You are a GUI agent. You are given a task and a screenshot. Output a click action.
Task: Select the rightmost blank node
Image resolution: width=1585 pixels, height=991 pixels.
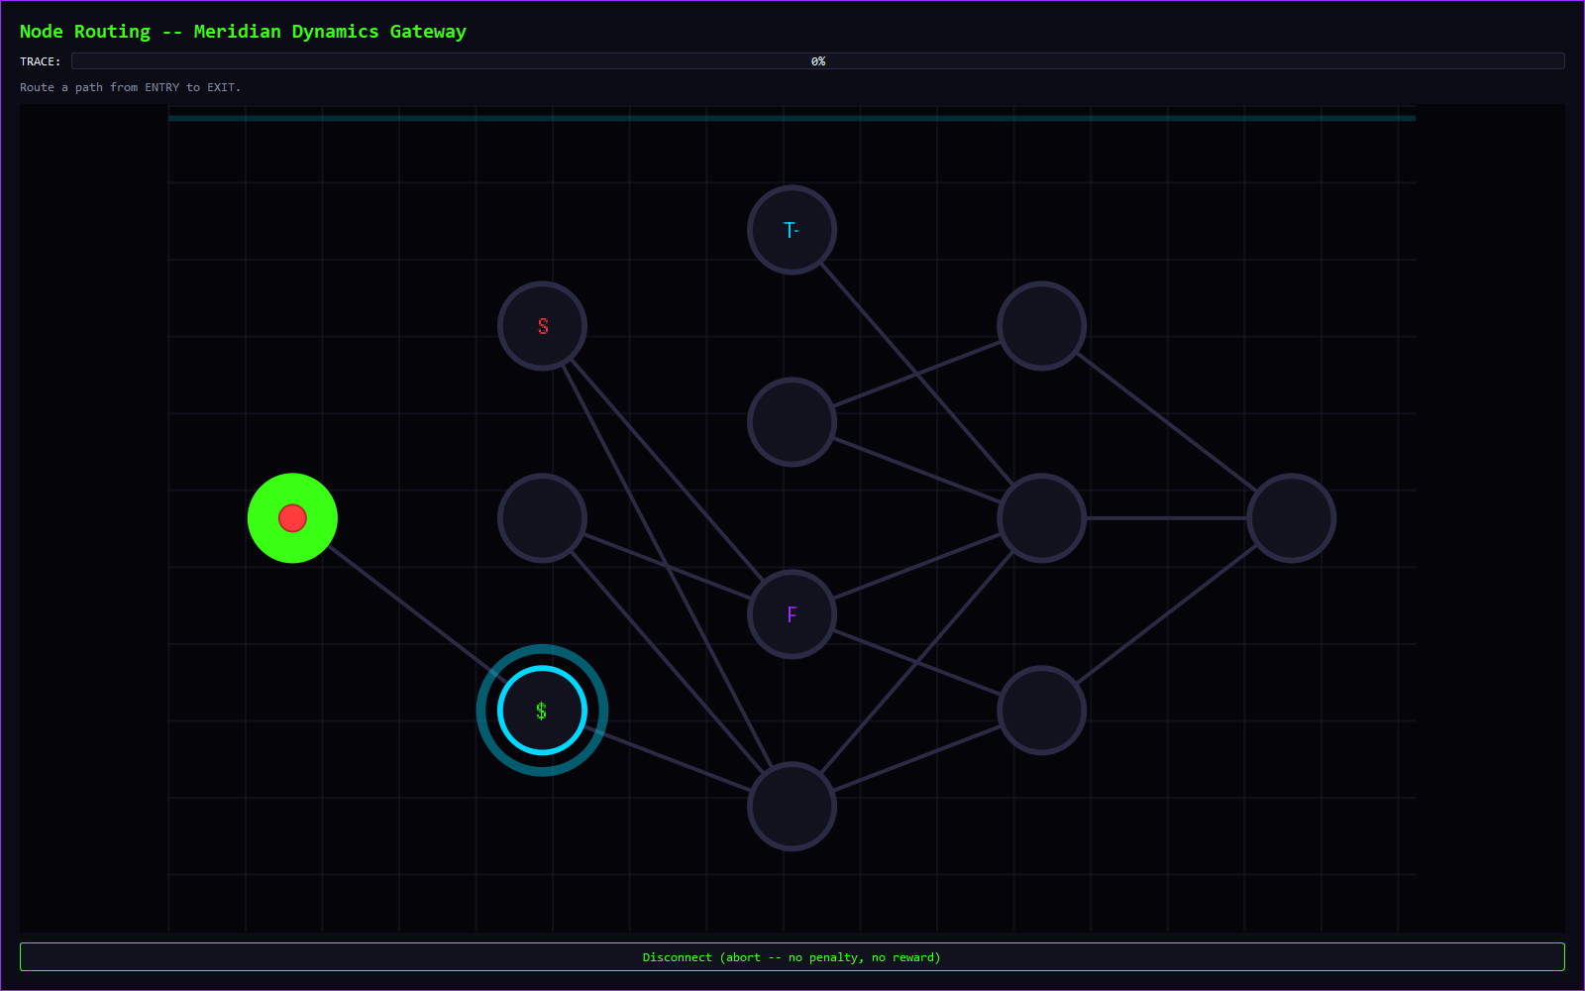tap(1292, 518)
